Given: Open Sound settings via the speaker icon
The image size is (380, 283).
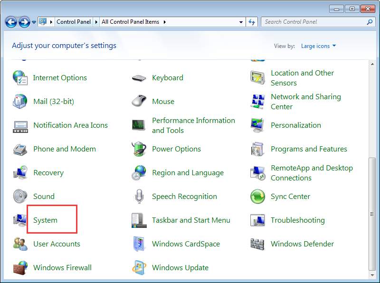Looking at the screenshot, I should point(19,196).
